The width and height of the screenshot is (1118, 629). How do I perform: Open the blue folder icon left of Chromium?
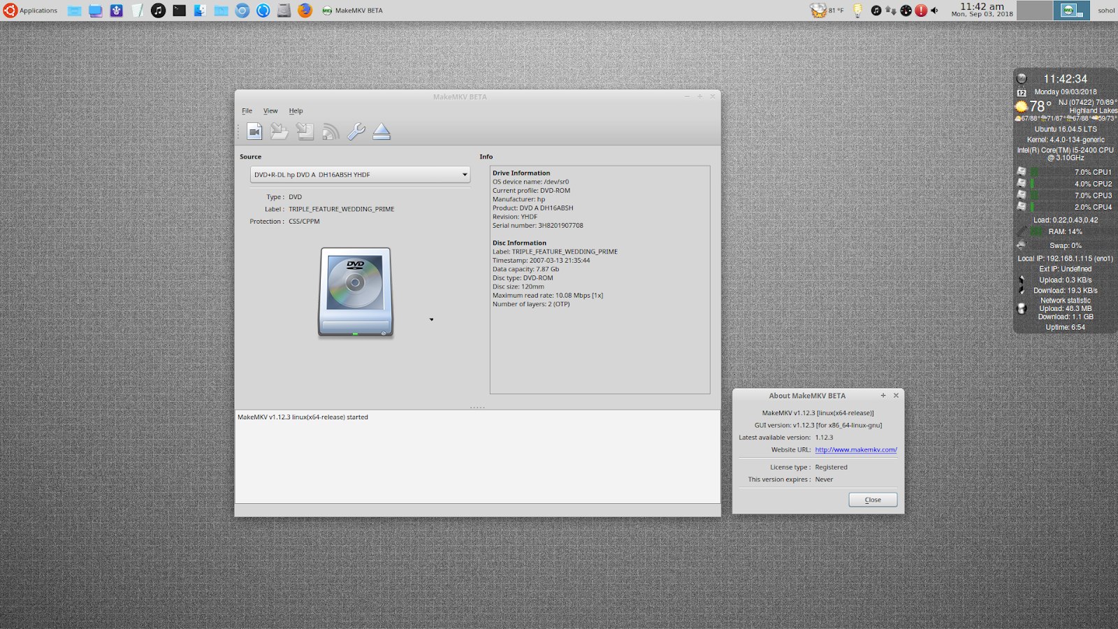(x=221, y=10)
